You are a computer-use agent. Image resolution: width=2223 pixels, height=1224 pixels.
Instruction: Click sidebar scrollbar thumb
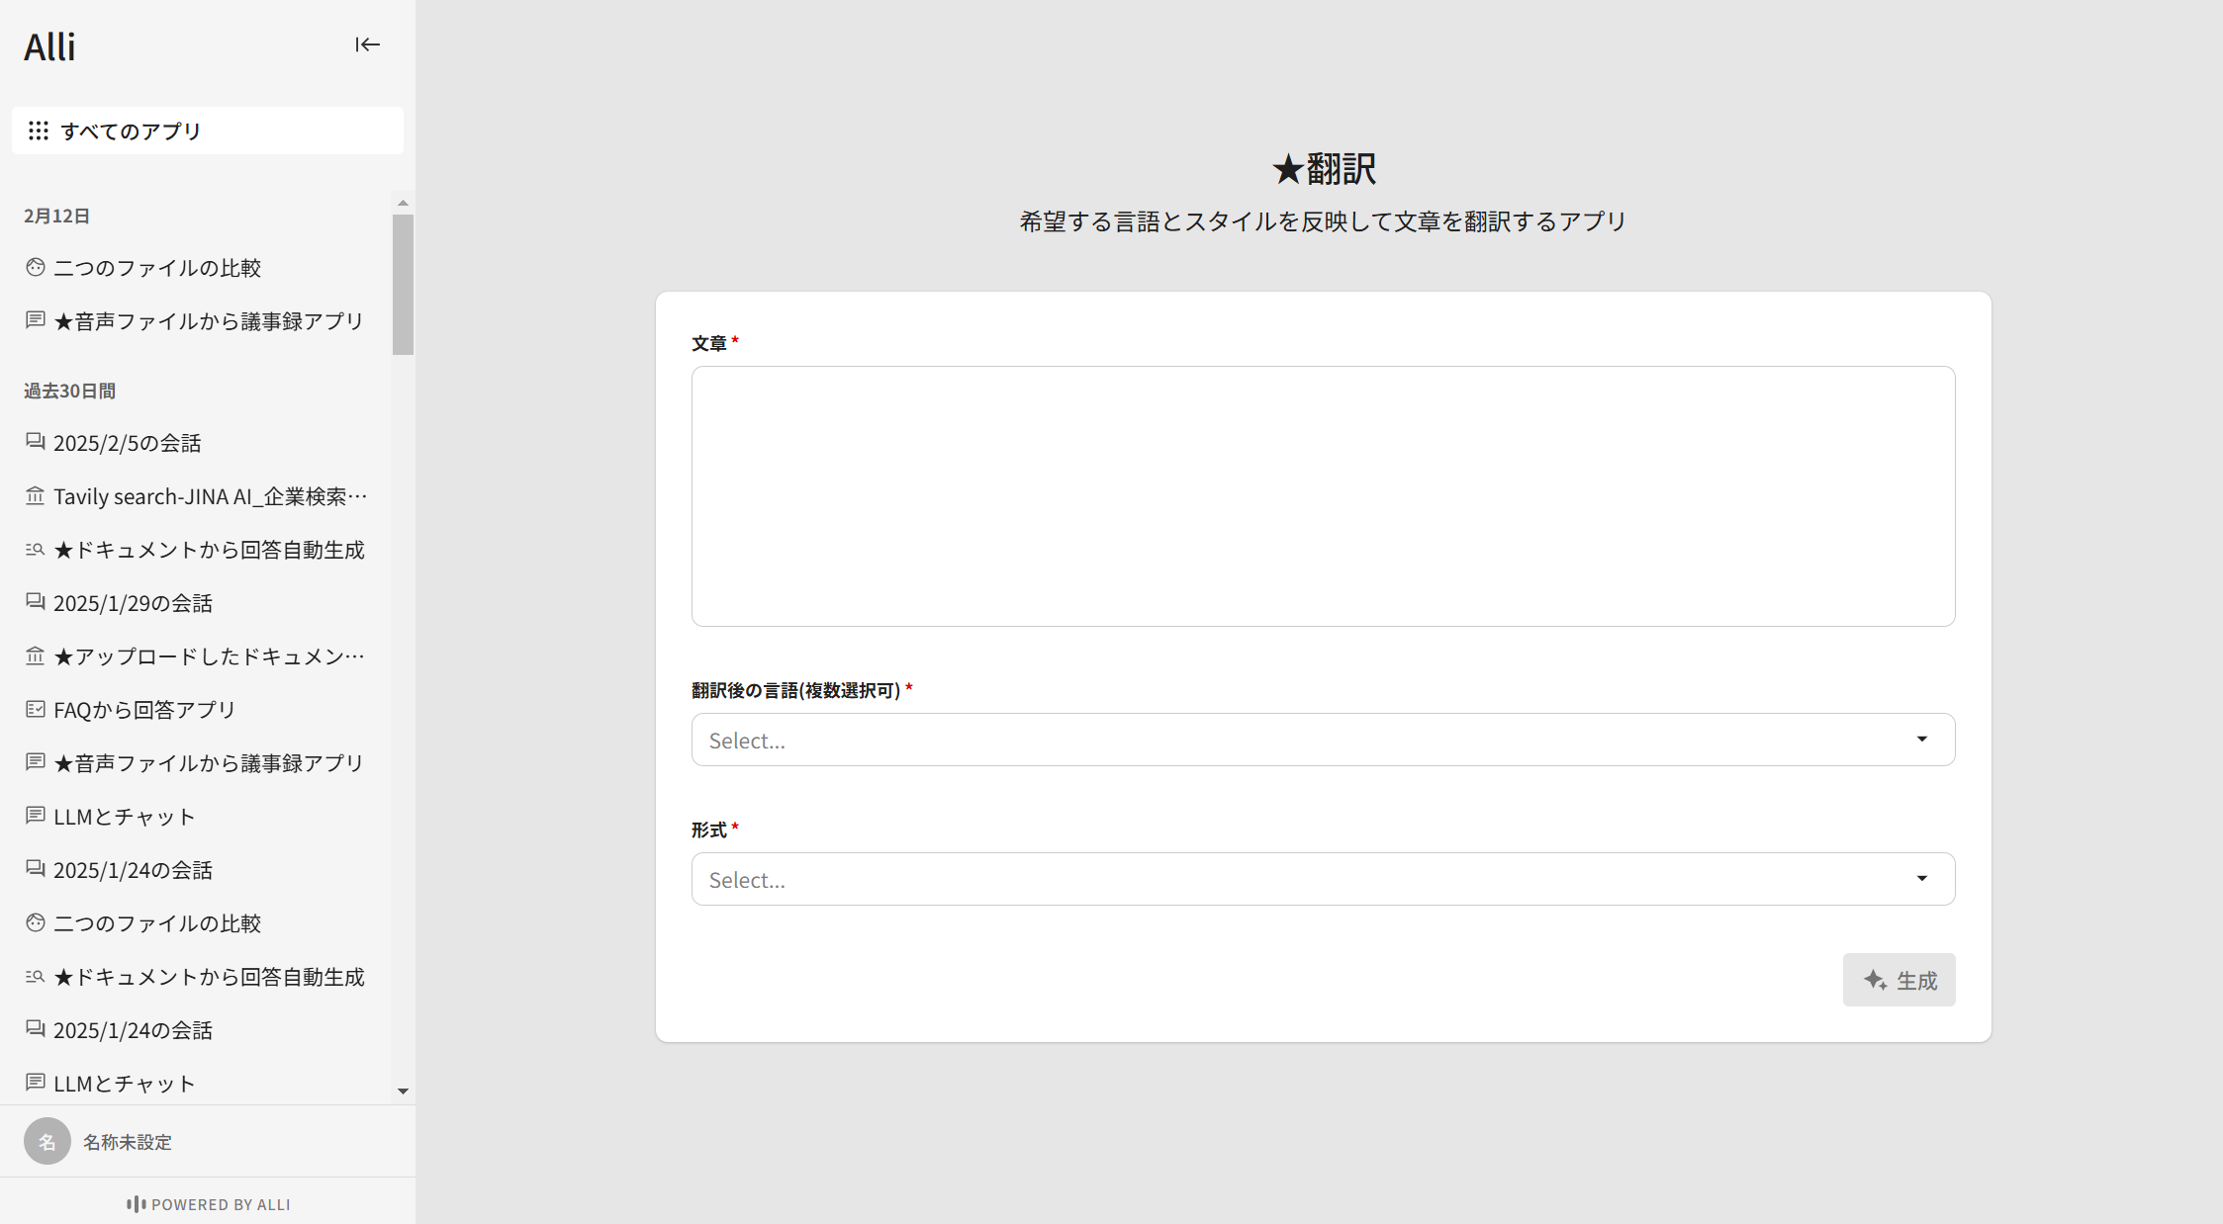tap(403, 285)
